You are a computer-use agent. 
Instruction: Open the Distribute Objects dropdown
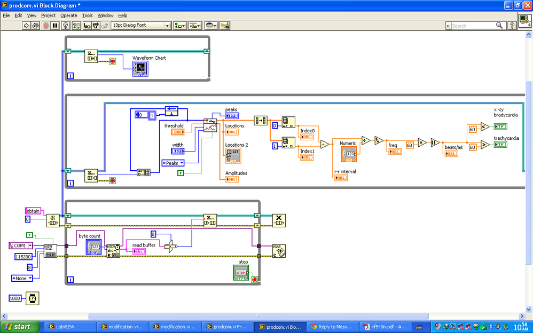(195, 26)
